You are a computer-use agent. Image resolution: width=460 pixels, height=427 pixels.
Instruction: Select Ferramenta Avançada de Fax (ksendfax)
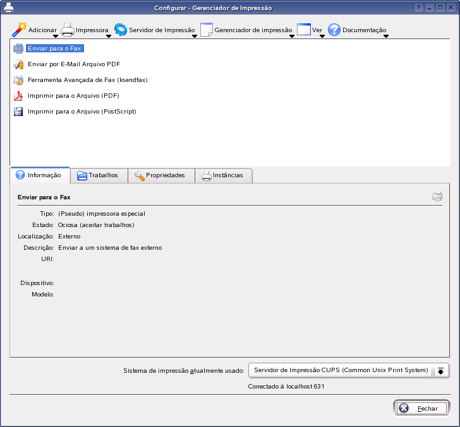tap(87, 80)
